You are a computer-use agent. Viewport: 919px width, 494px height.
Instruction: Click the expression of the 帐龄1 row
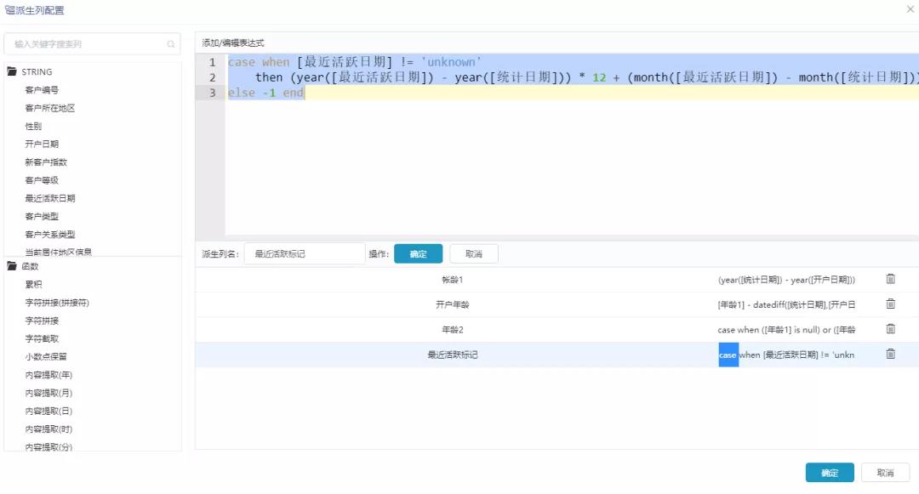[786, 280]
